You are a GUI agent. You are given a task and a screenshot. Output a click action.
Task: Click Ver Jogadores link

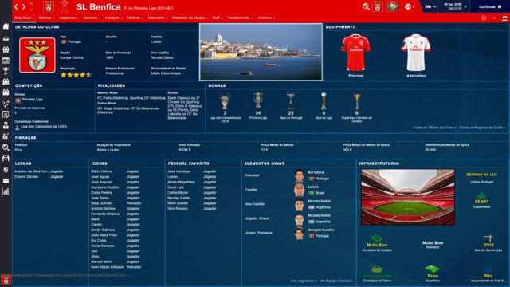304,281
